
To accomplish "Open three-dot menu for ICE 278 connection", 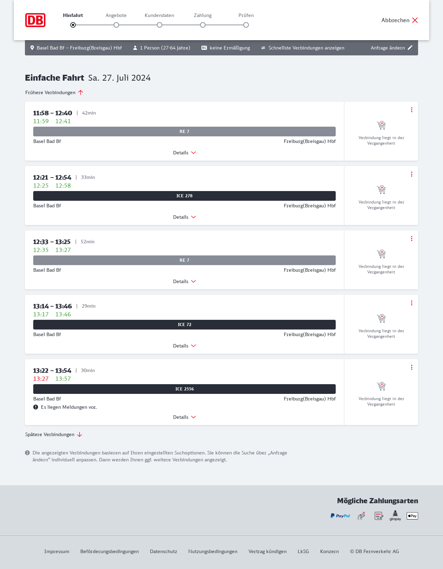I will point(412,174).
